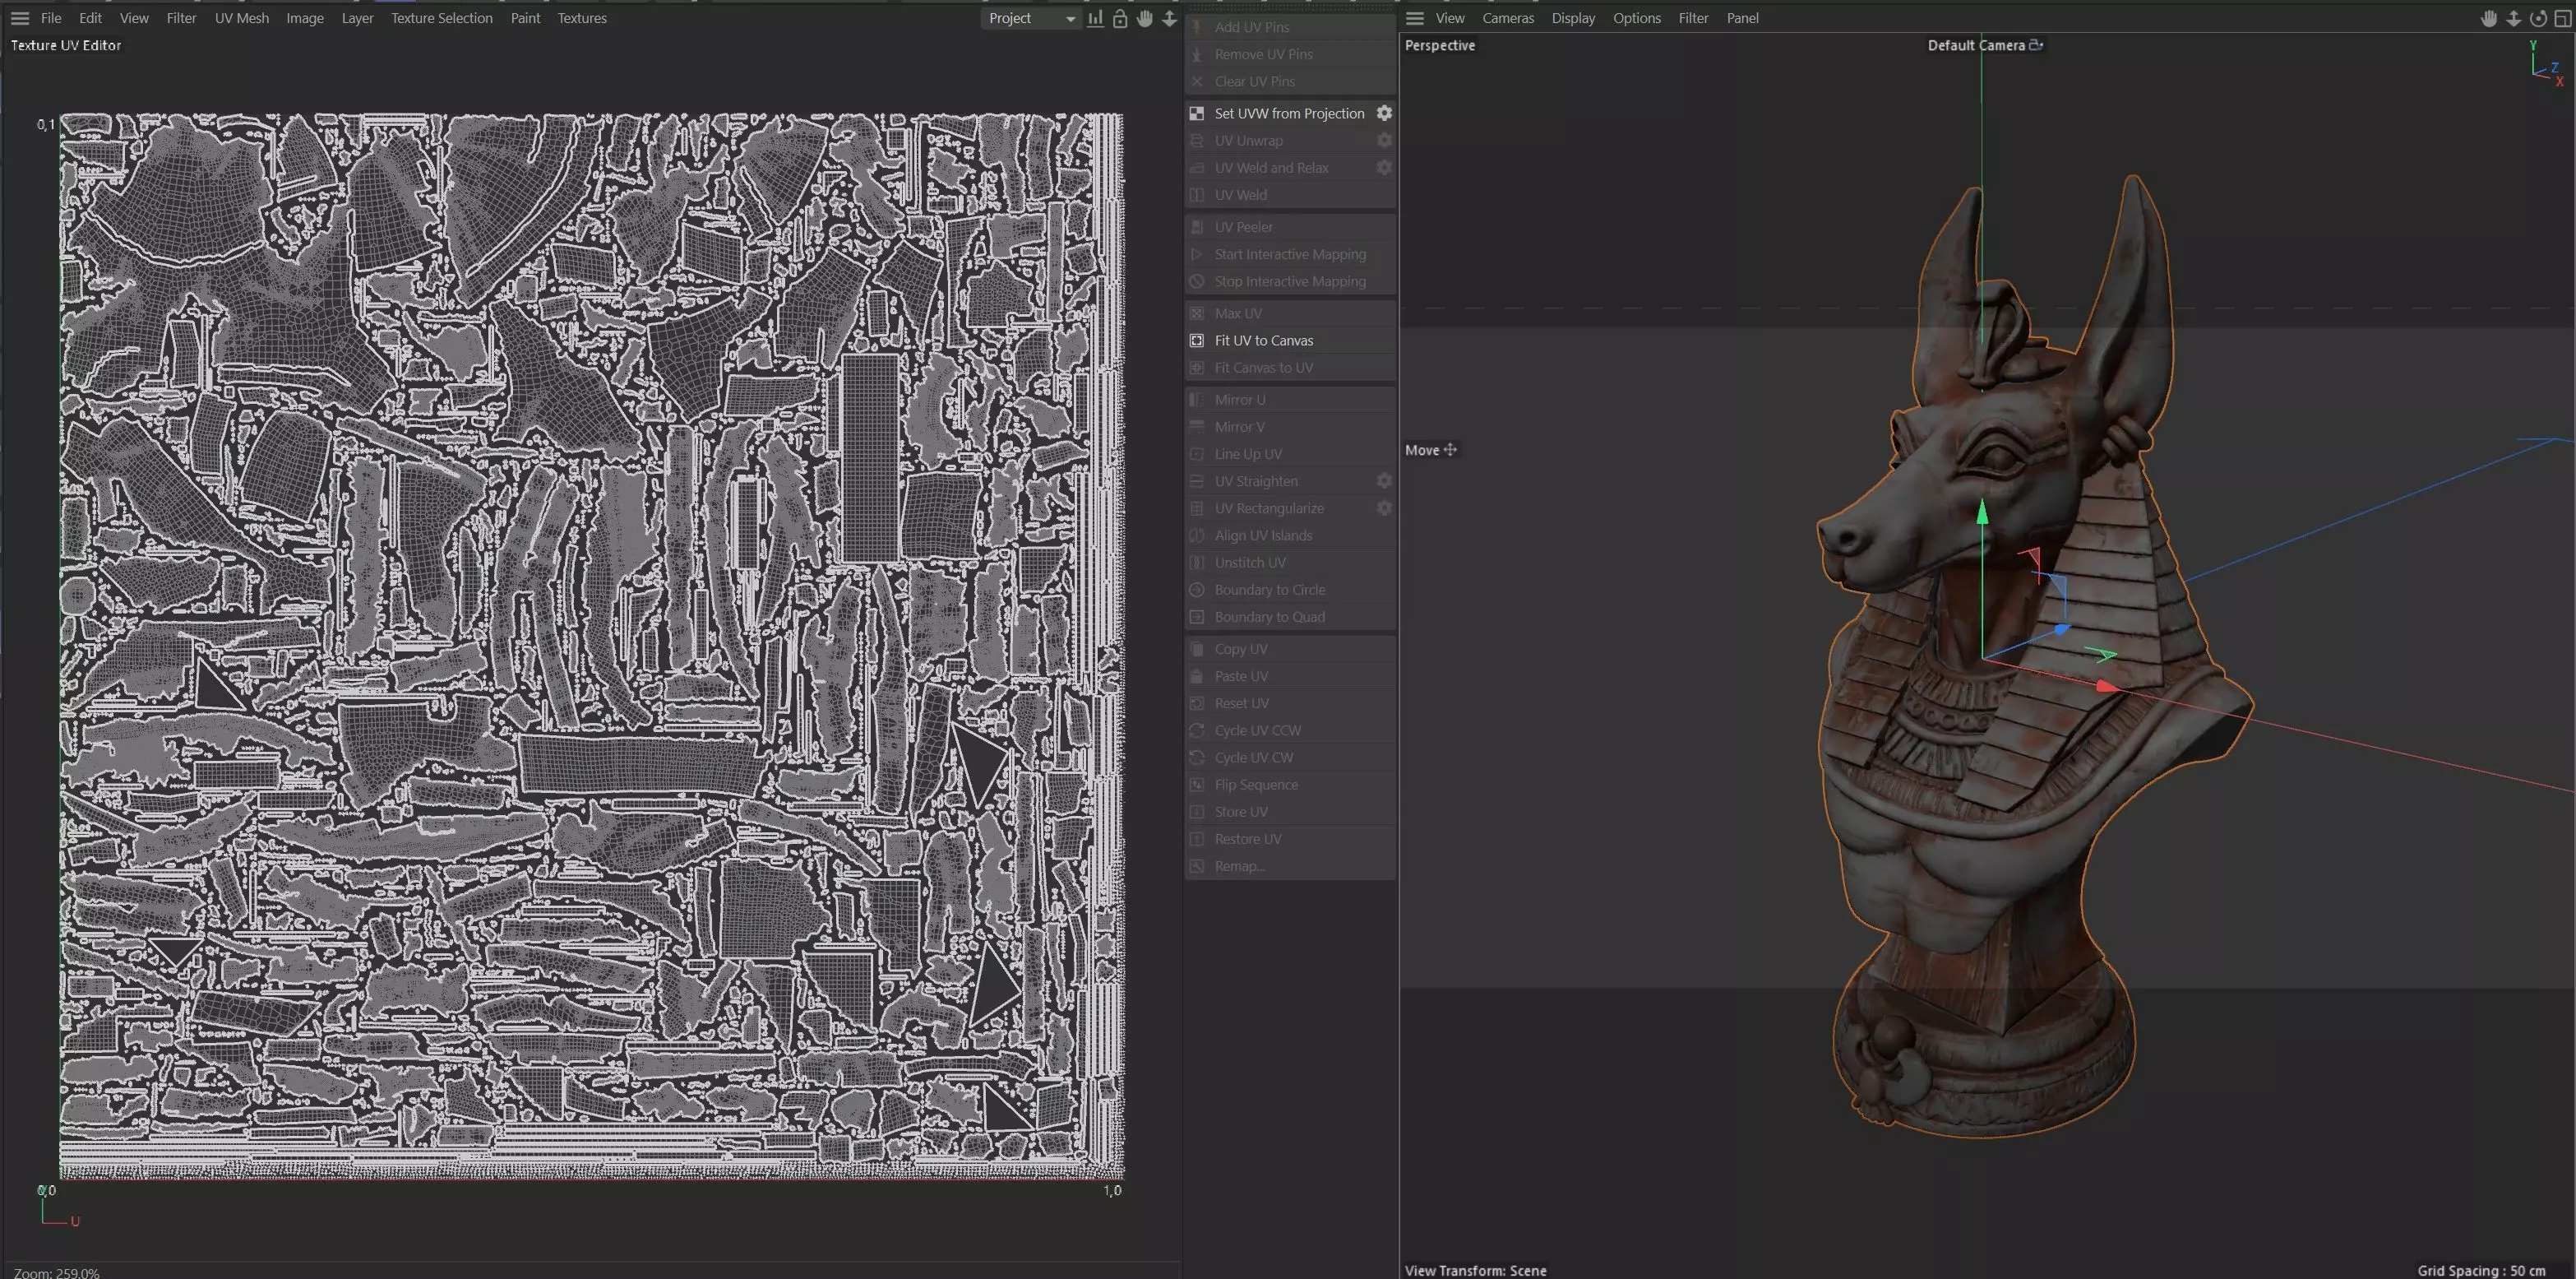Expand the Project dropdown
Viewport: 2576px width, 1279px height.
point(1031,18)
